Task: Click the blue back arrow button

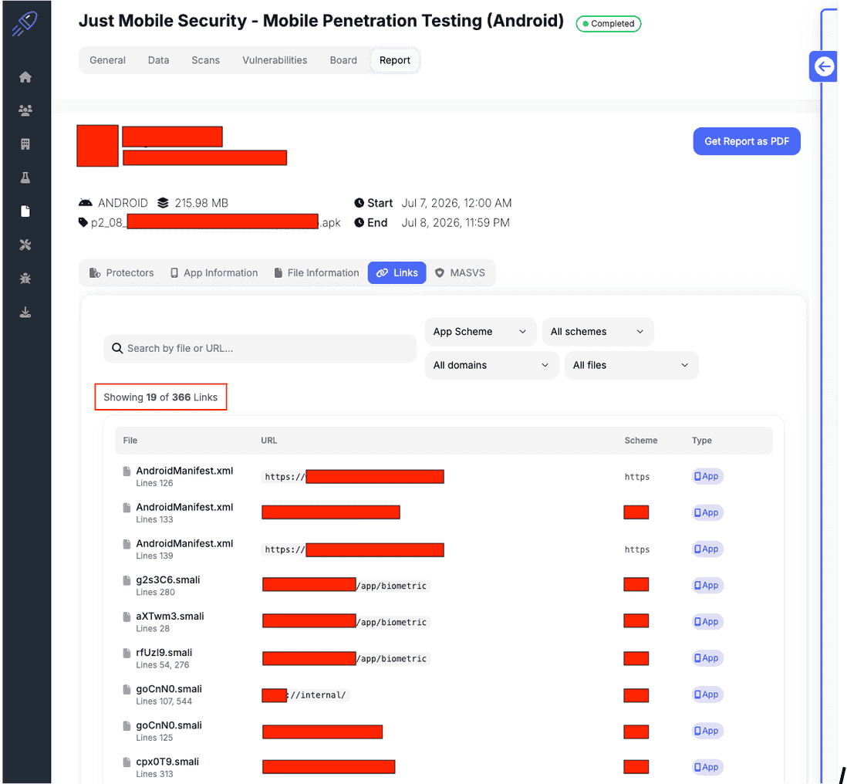Action: click(x=823, y=66)
